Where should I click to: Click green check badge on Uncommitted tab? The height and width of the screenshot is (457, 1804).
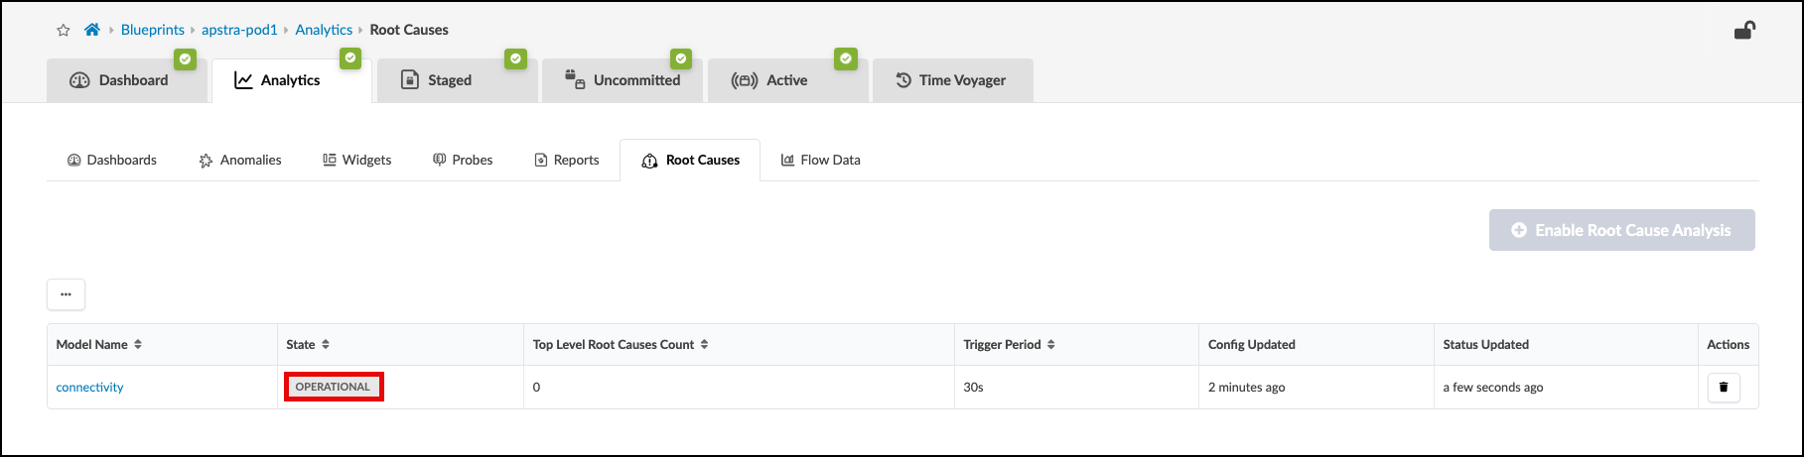point(680,59)
